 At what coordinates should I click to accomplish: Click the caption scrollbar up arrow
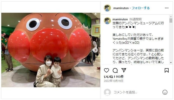[x=171, y=17]
